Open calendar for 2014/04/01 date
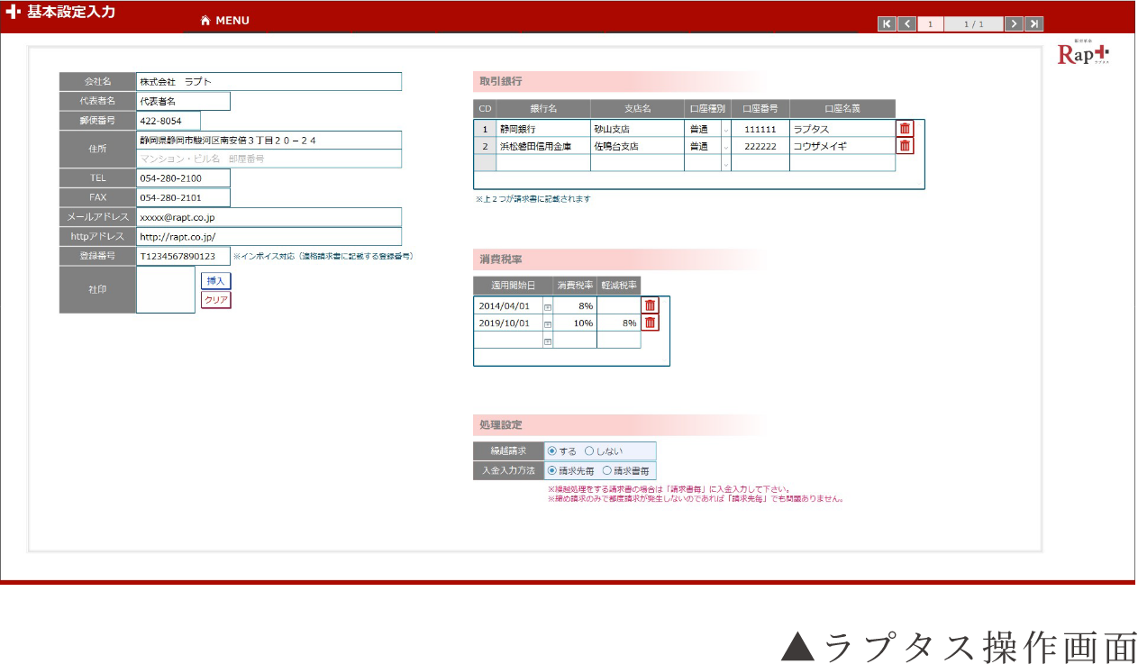The image size is (1138, 664). coord(548,306)
